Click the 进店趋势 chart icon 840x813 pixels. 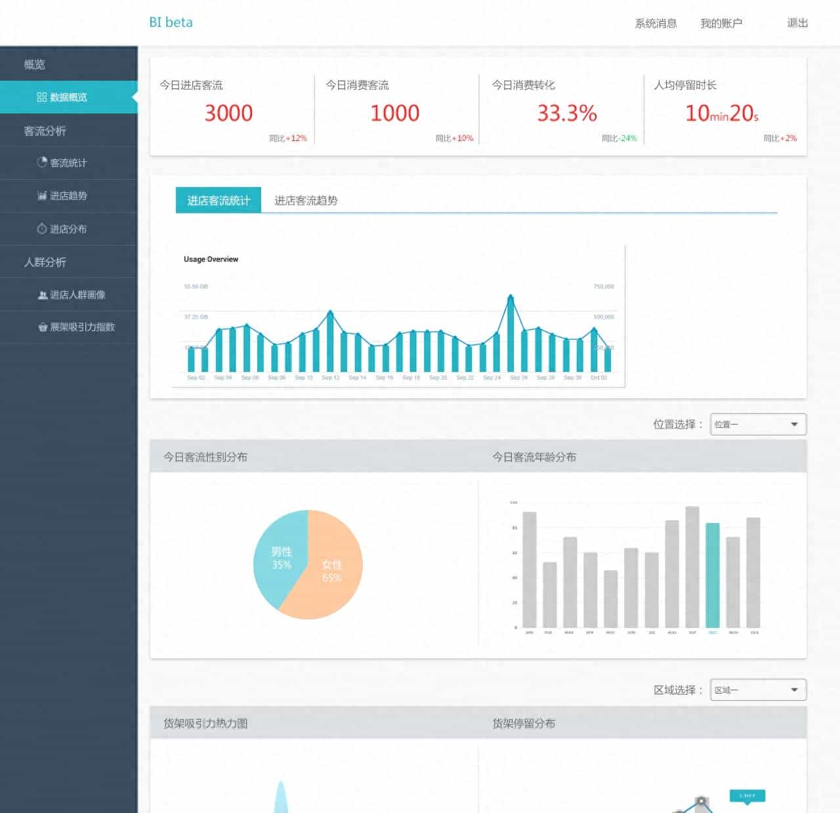click(42, 196)
